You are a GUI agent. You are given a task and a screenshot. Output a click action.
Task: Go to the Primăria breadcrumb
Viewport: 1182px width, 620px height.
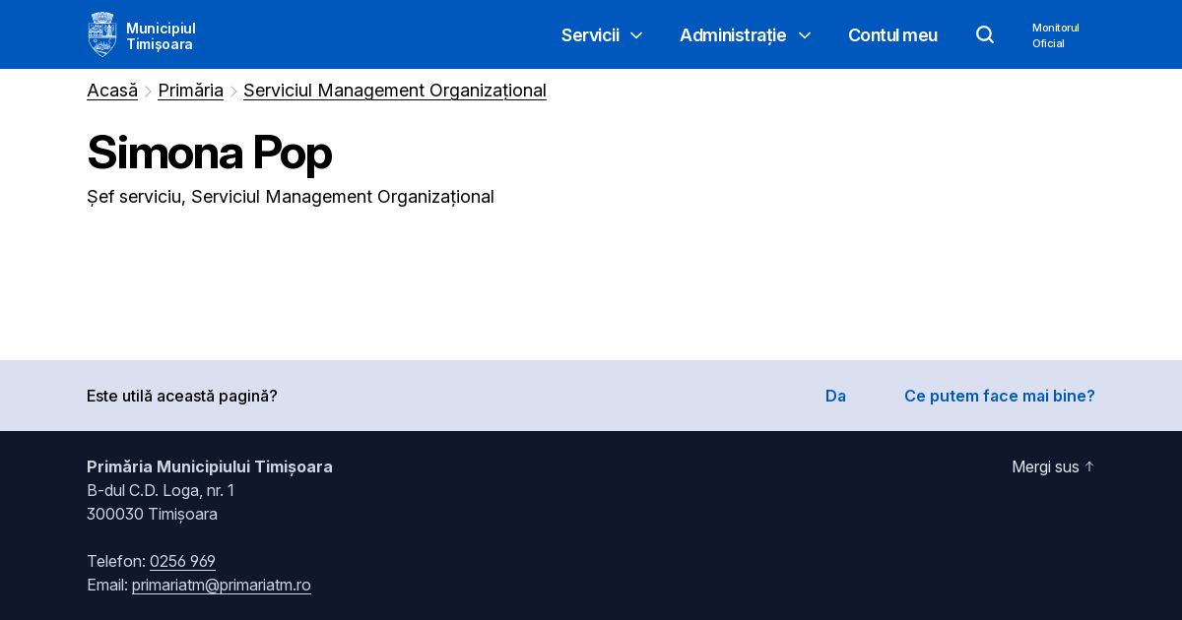tap(190, 91)
